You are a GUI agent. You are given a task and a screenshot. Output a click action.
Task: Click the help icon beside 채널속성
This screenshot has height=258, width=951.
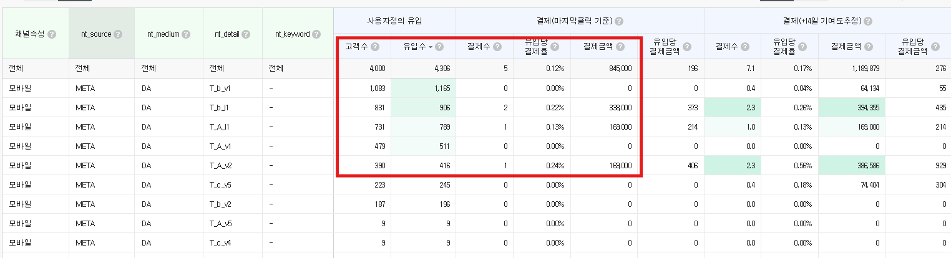pos(52,34)
